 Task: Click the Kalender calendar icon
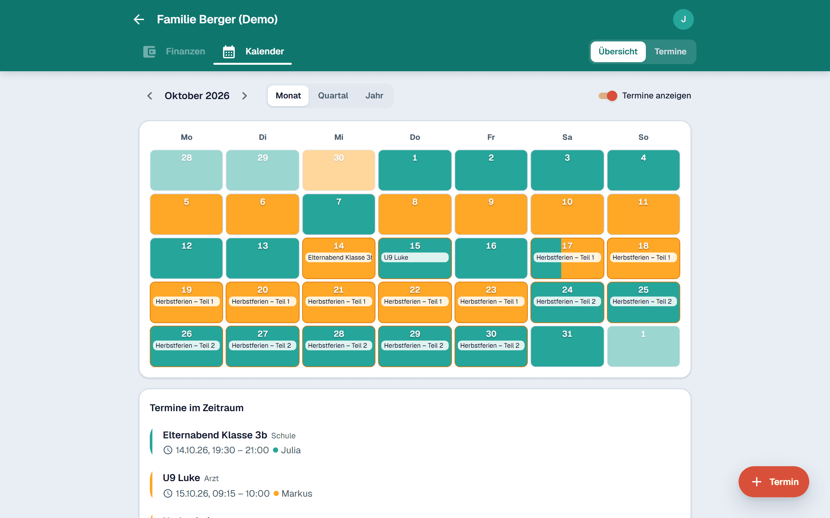[229, 52]
